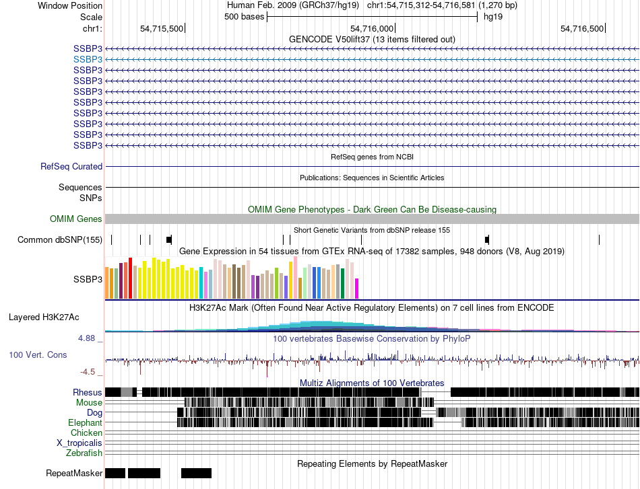Open the GTEx Gene Expression track title

(x=372, y=251)
